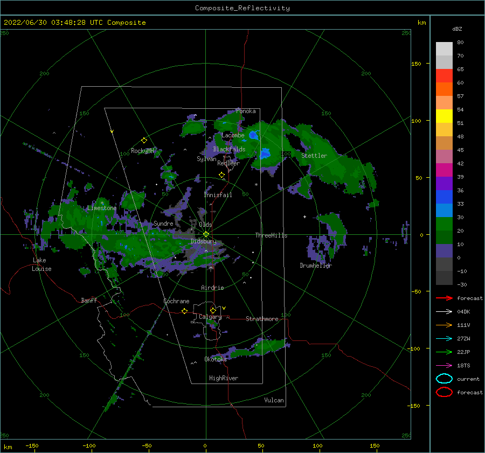Pick the pink 45-42 dBZ swatch

[x=444, y=156]
